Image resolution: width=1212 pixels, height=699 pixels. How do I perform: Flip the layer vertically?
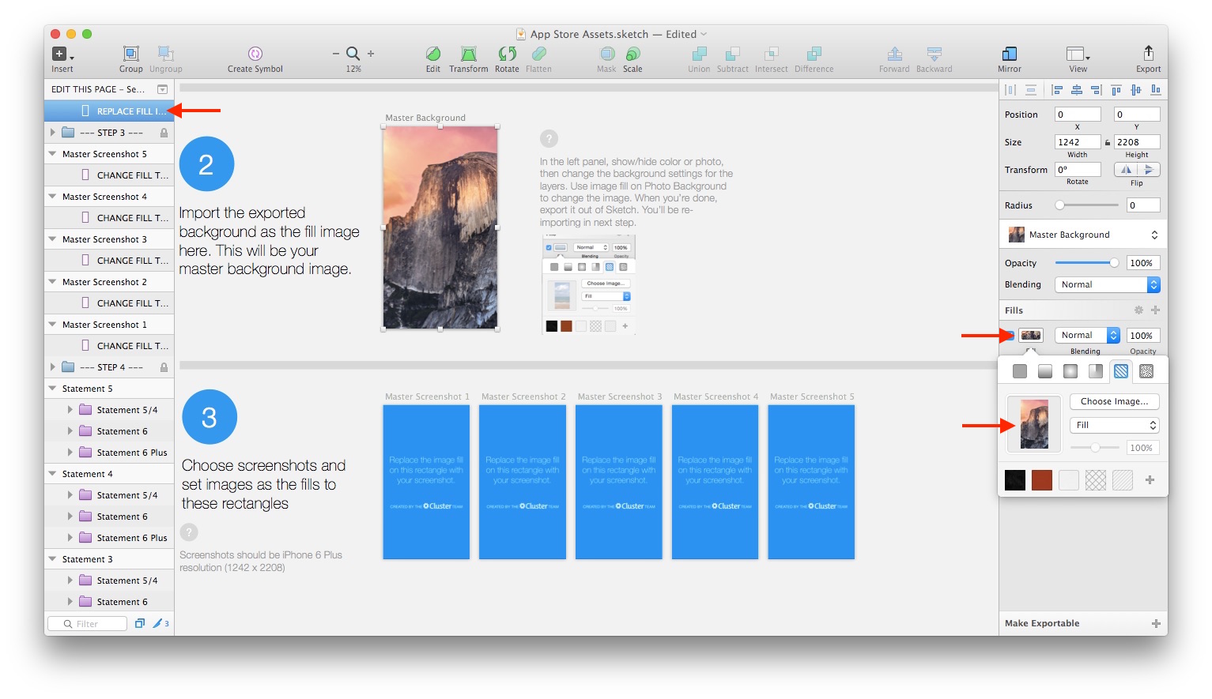[x=1148, y=170]
